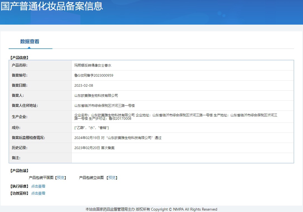
Task: Click the NMPA copyright footer text
Action: (151, 209)
